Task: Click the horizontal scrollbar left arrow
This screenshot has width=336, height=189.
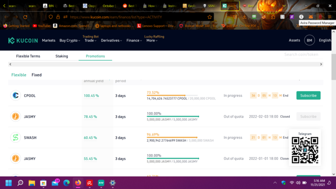Action: click(x=10, y=64)
